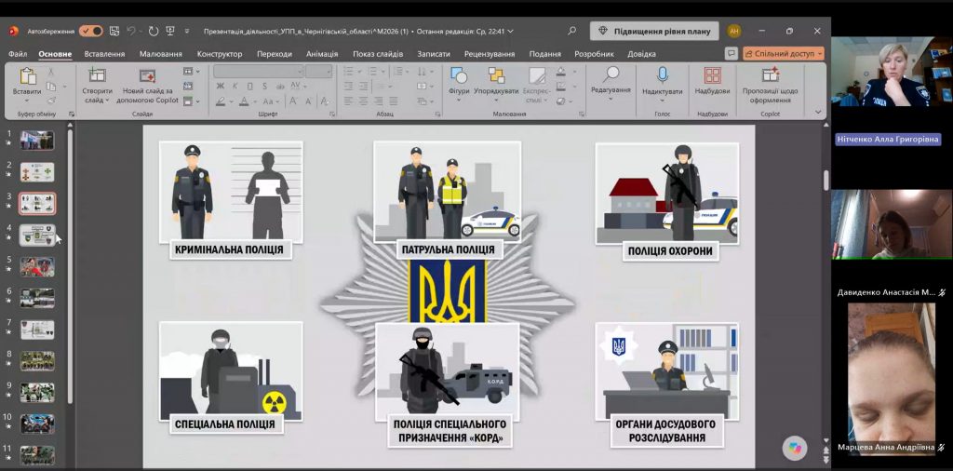The height and width of the screenshot is (471, 953).
Task: Toggle the Автозбереження autosave switch
Action: (90, 31)
